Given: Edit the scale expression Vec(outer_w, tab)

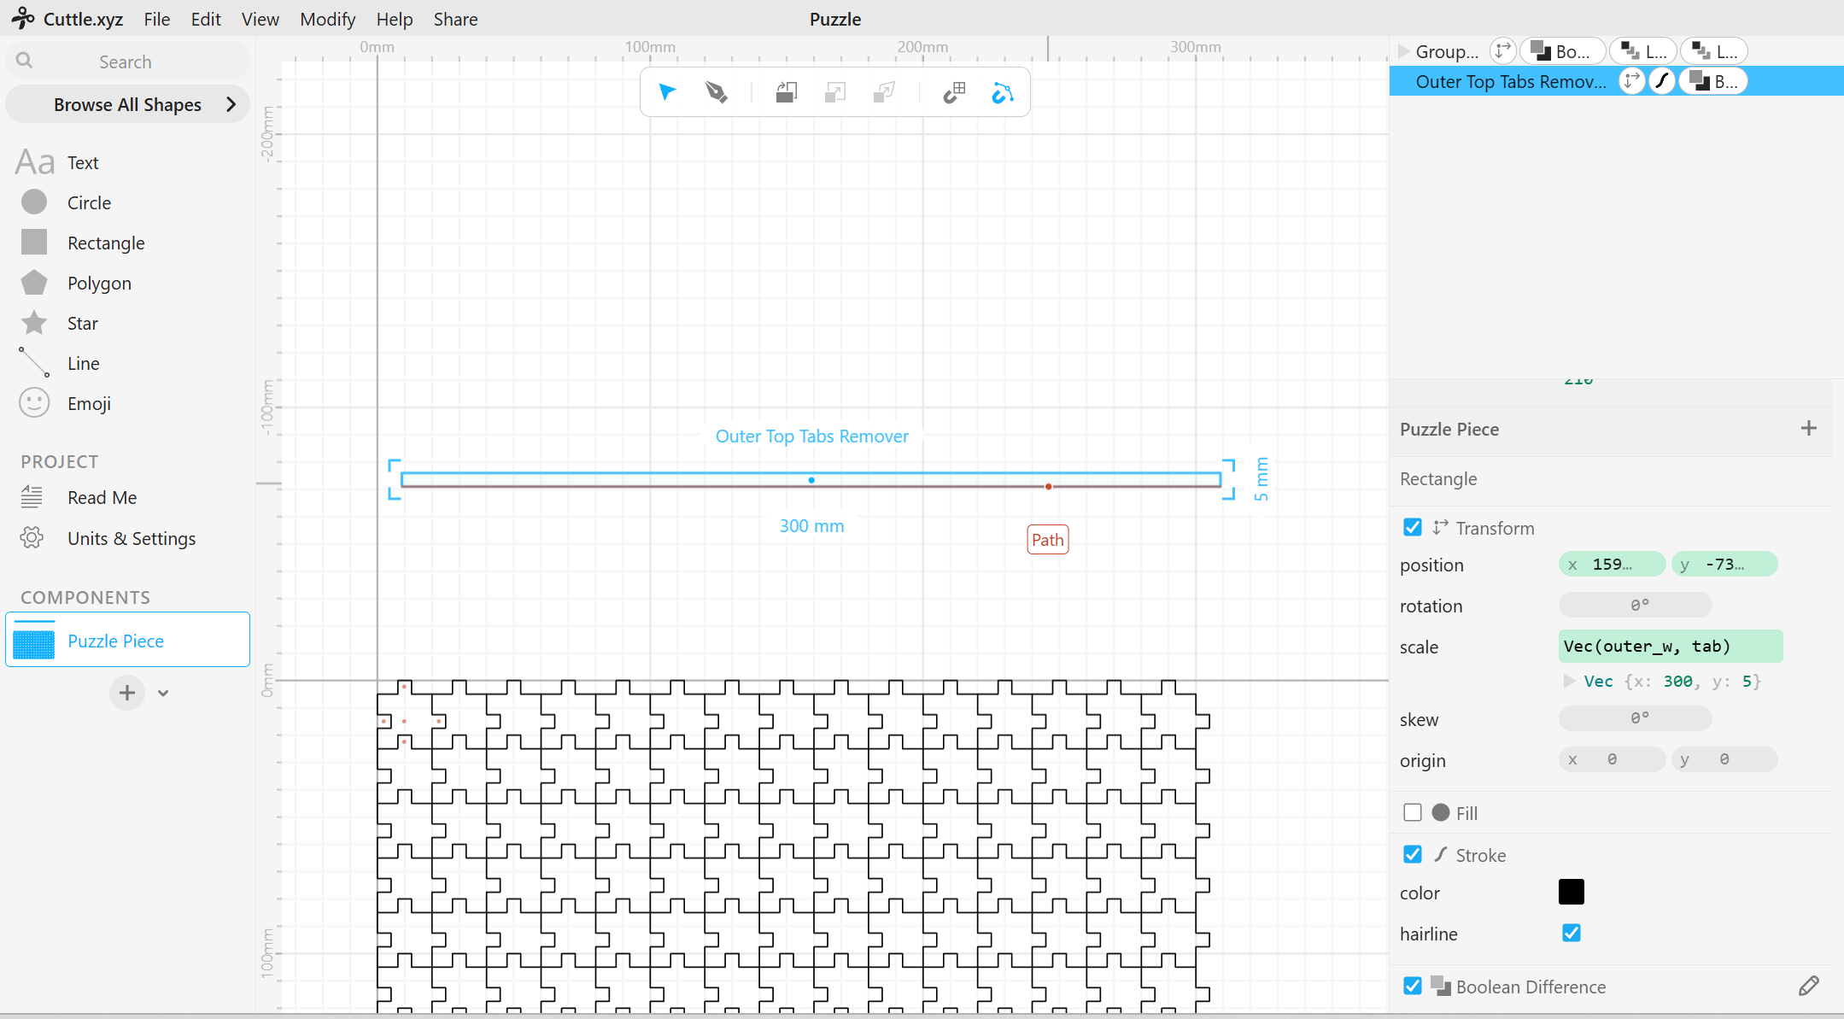Looking at the screenshot, I should pos(1671,646).
